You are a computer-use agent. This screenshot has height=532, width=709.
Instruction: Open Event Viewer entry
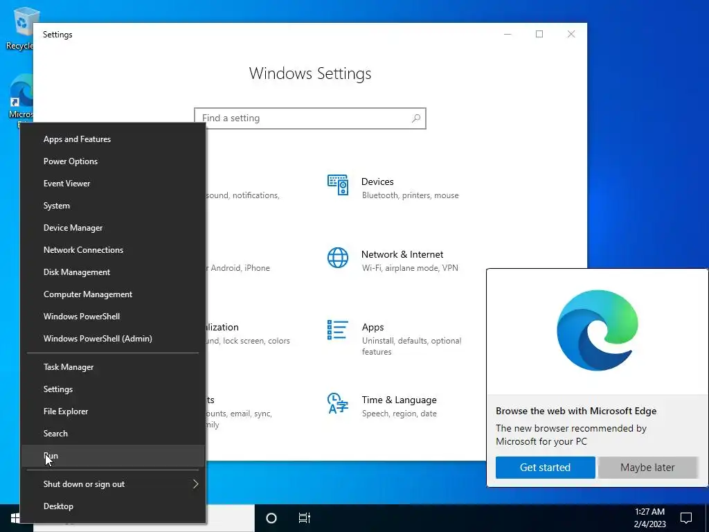pos(113,183)
